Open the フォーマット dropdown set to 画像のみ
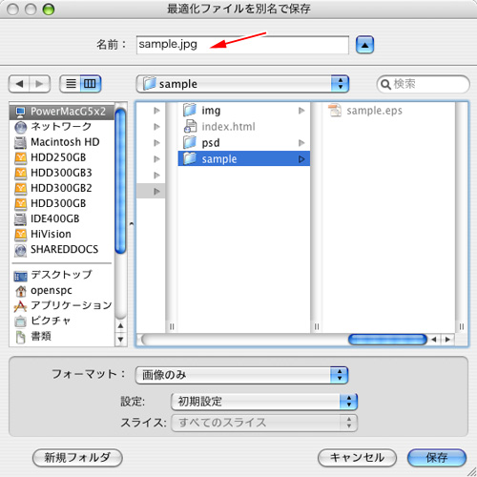Viewport: 477px width, 477px height. pos(241,375)
